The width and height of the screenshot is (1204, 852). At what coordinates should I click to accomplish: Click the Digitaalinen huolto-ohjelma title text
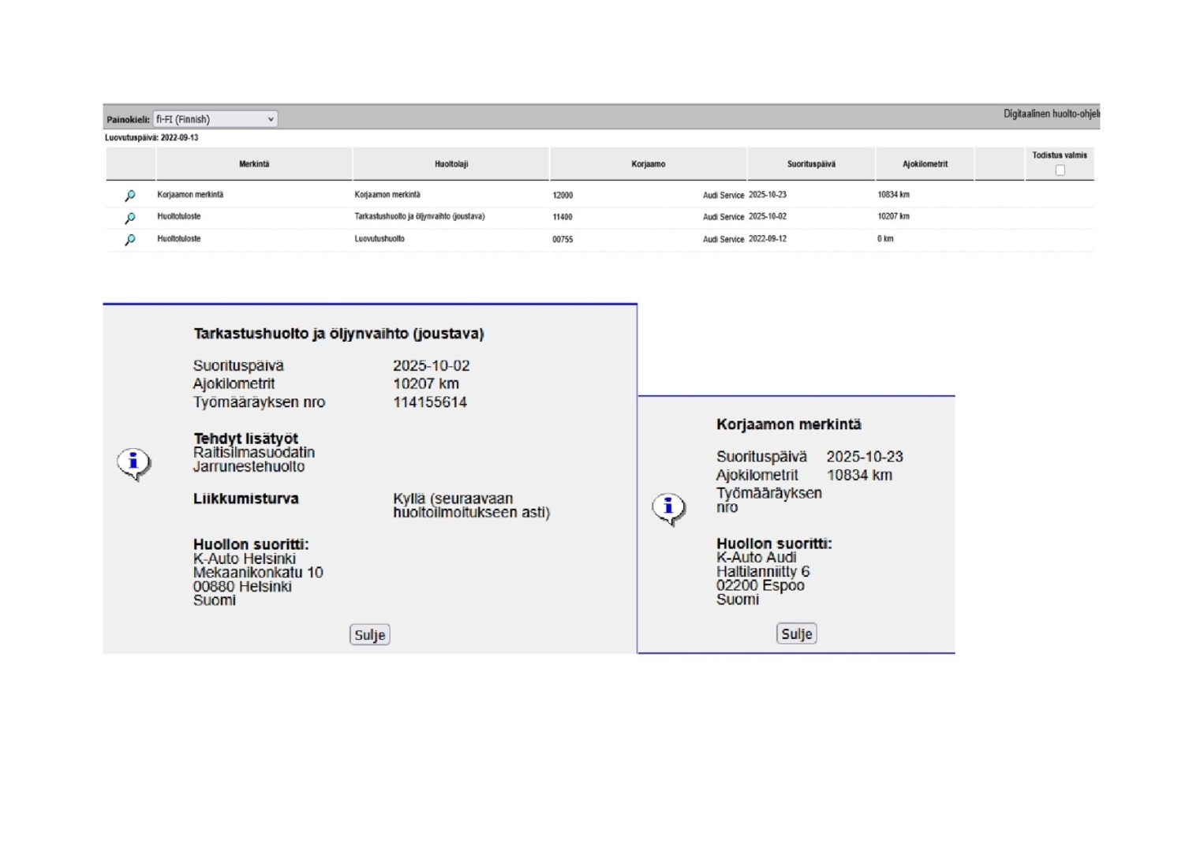[x=1050, y=114]
